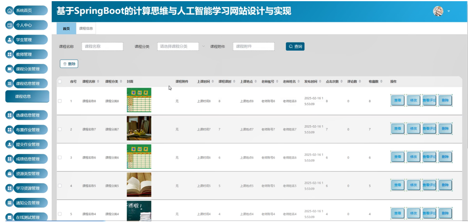Click the home icon beside 系统首页
The image size is (468, 222).
tap(9, 11)
